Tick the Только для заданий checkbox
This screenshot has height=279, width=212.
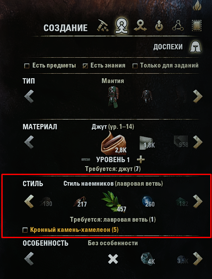(135, 66)
